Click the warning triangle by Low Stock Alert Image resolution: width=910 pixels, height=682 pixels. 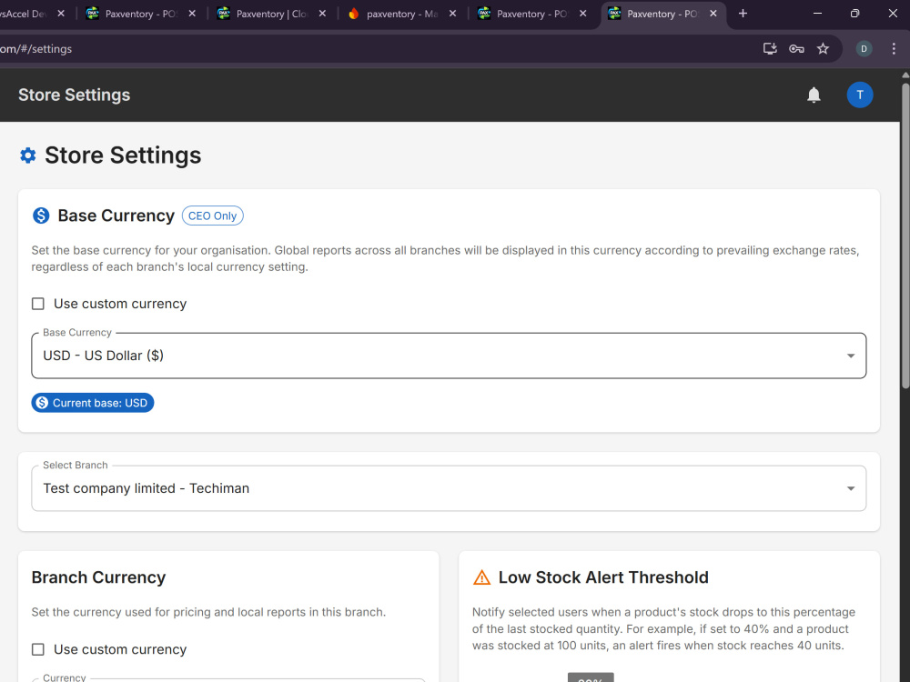click(481, 577)
